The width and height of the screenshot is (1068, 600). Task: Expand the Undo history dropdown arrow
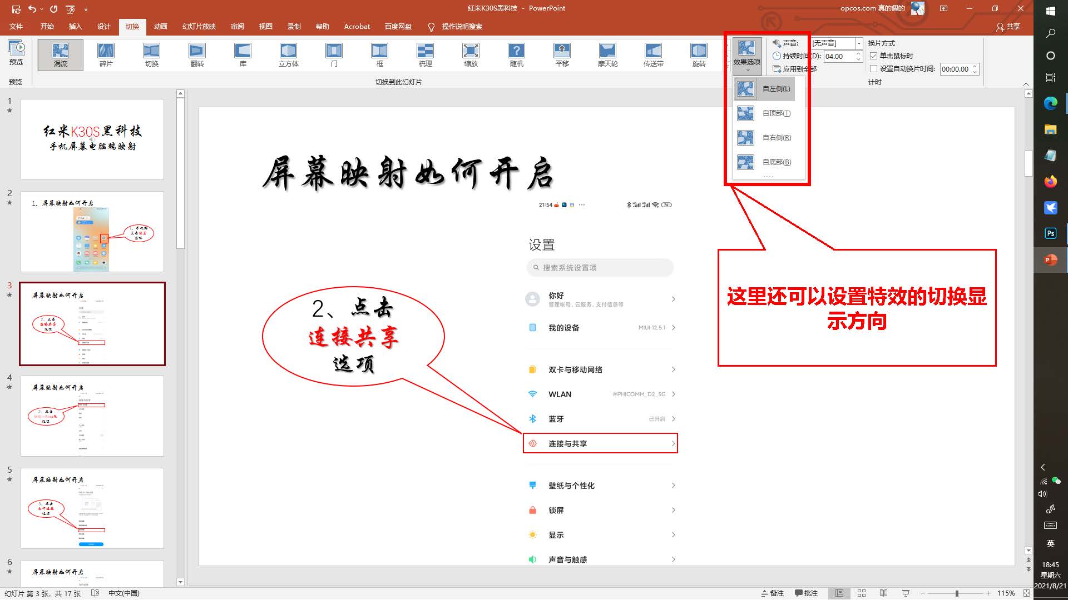pos(42,9)
